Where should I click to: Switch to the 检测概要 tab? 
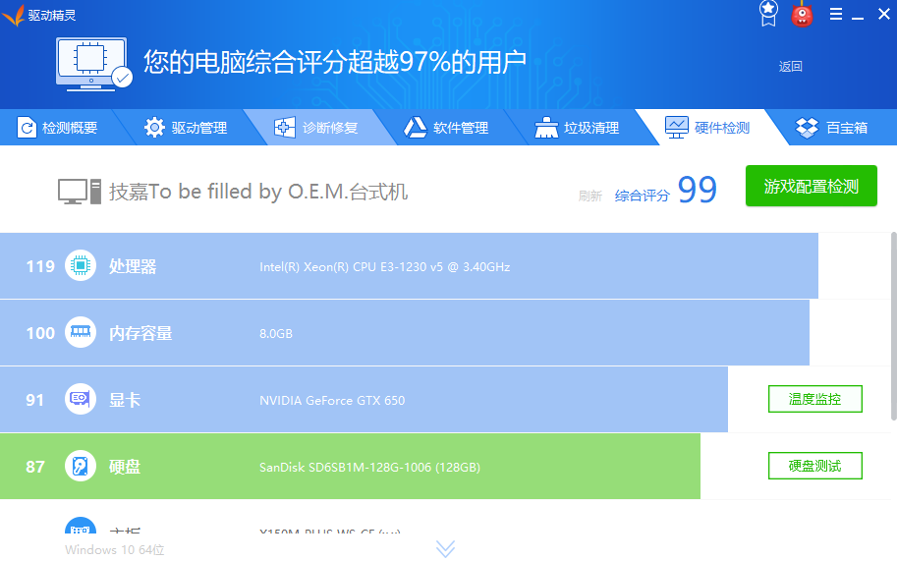coord(58,128)
